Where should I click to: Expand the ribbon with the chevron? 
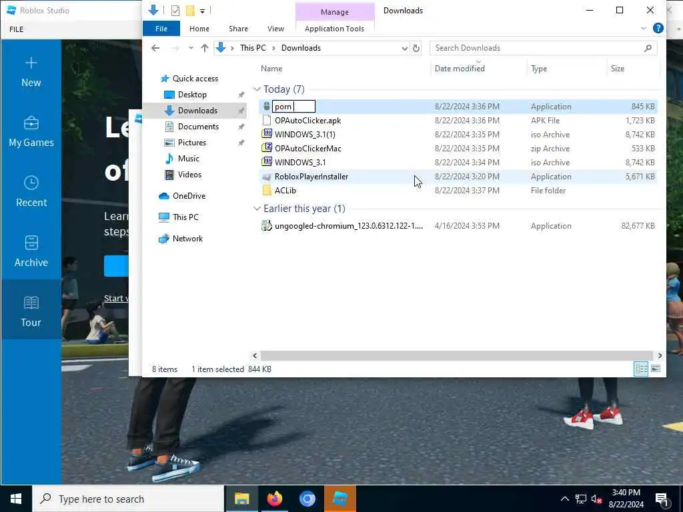point(644,29)
